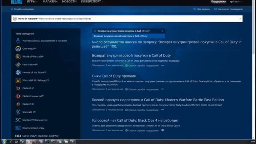The image size is (256, 144).
Task: Open Windows taskbar search
Action: (11, 142)
